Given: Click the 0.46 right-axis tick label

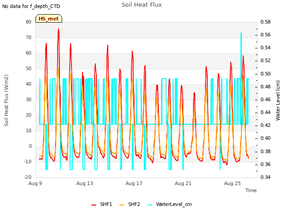Looking at the screenshot, I should click(265, 99).
